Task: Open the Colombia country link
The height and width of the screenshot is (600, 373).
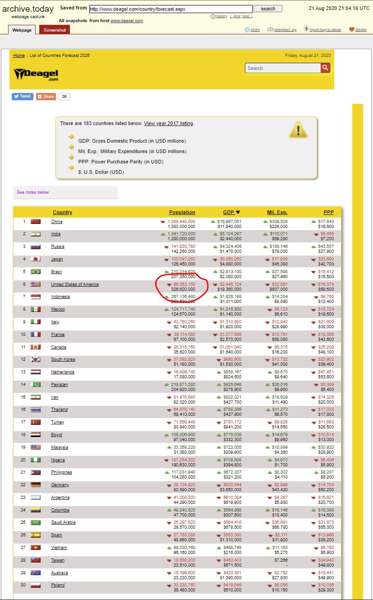Action: 60,510
